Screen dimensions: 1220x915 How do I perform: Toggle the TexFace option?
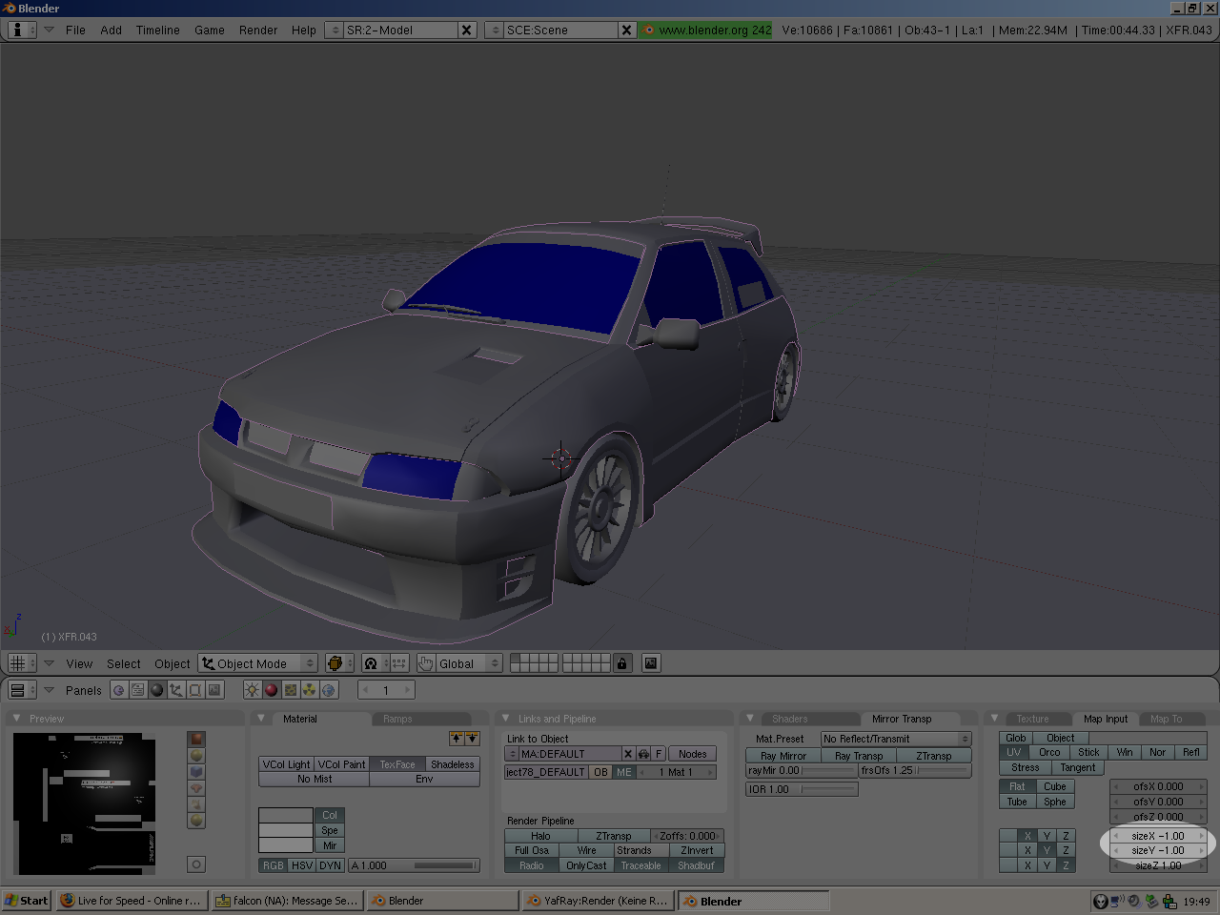tap(397, 764)
